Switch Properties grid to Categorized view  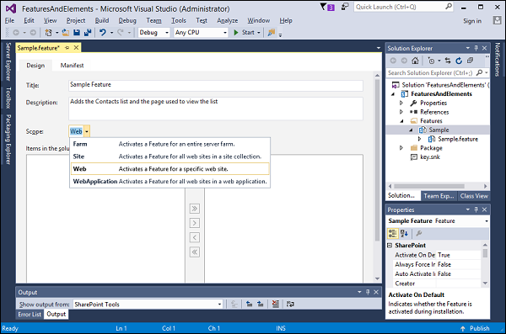click(x=393, y=233)
